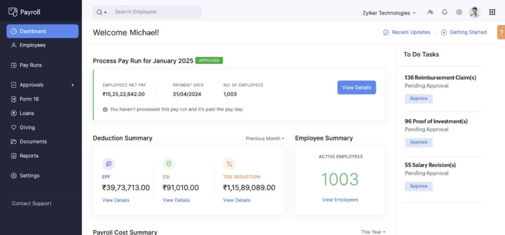
Task: Open the notifications bell
Action: click(445, 12)
